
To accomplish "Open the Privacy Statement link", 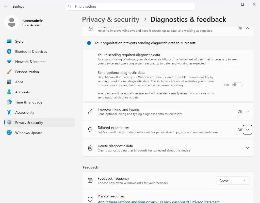I will (x=206, y=201).
